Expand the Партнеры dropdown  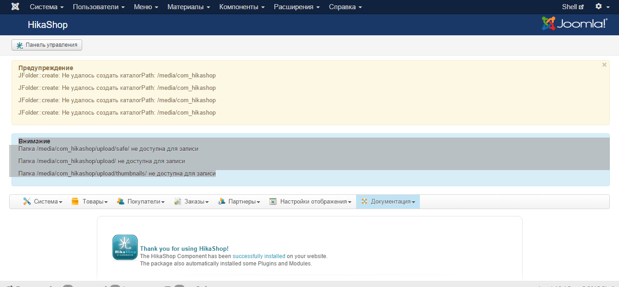tap(239, 202)
